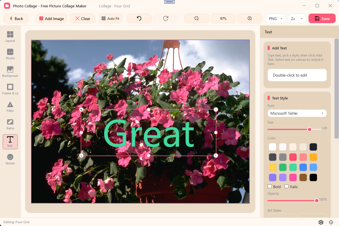
Task: Click the Auto Fit button
Action: (x=110, y=18)
